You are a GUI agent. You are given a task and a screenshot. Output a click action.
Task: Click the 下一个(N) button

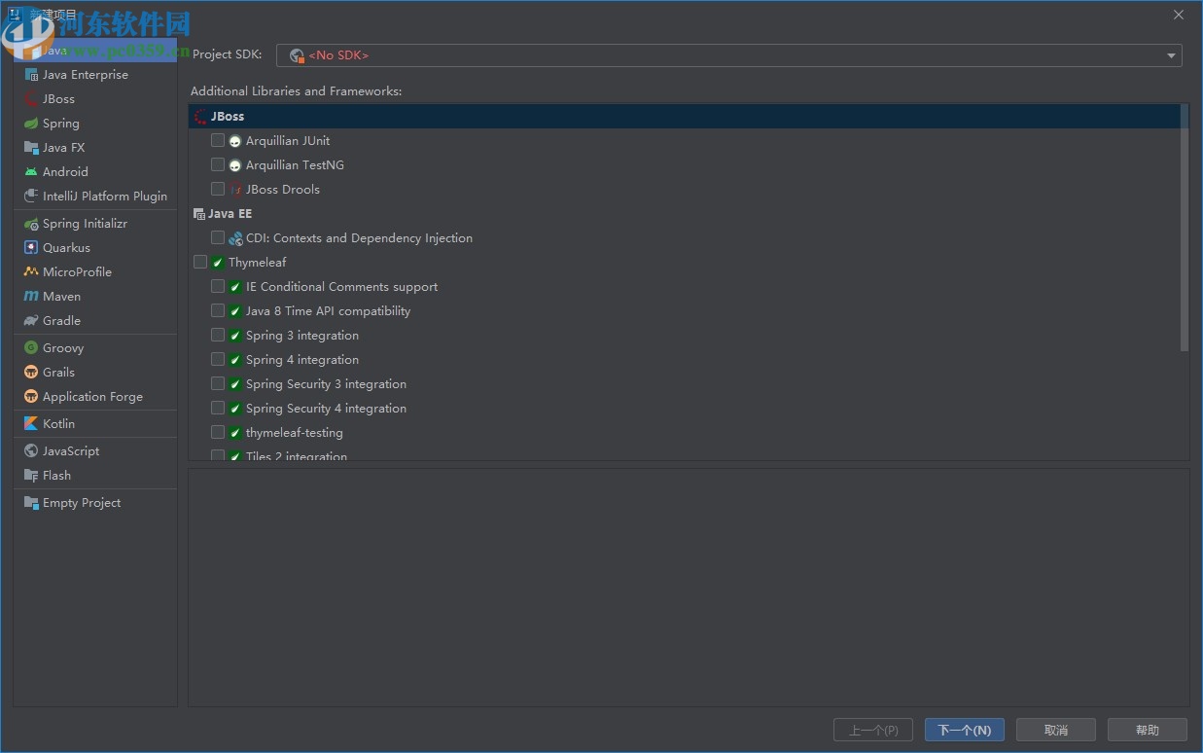[964, 730]
